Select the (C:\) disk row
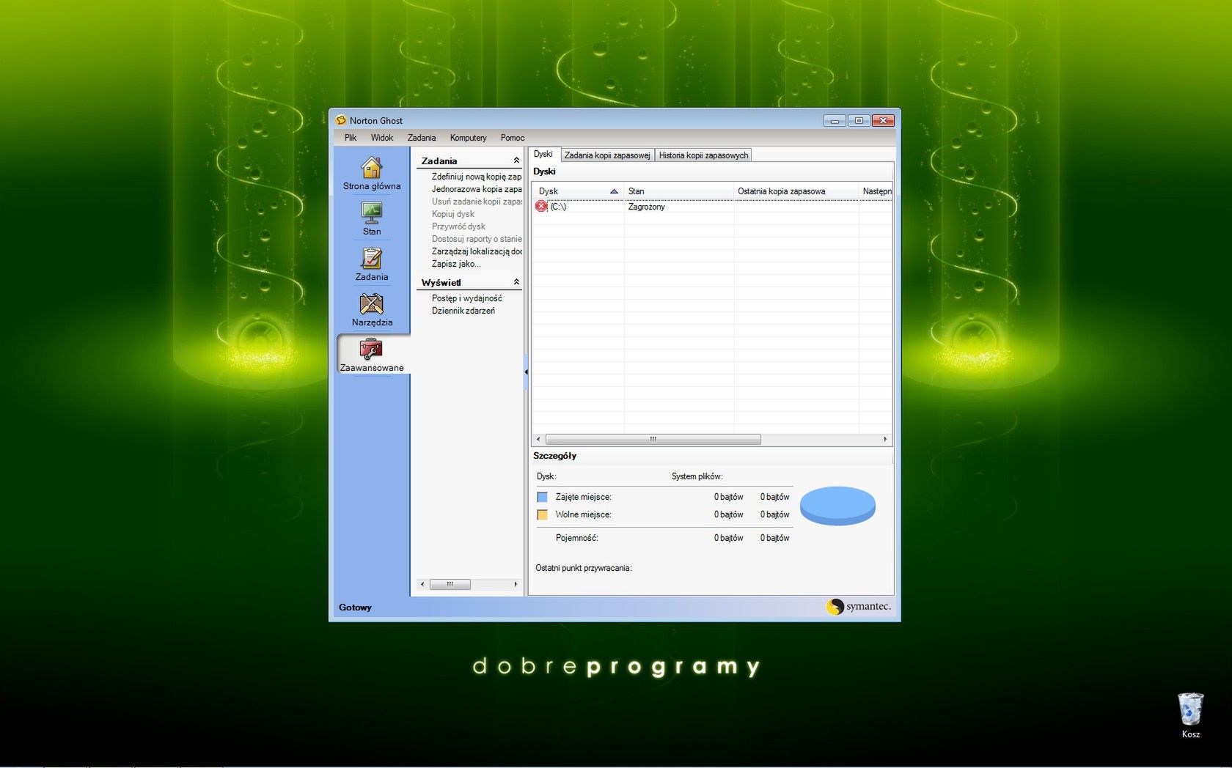 pos(711,207)
